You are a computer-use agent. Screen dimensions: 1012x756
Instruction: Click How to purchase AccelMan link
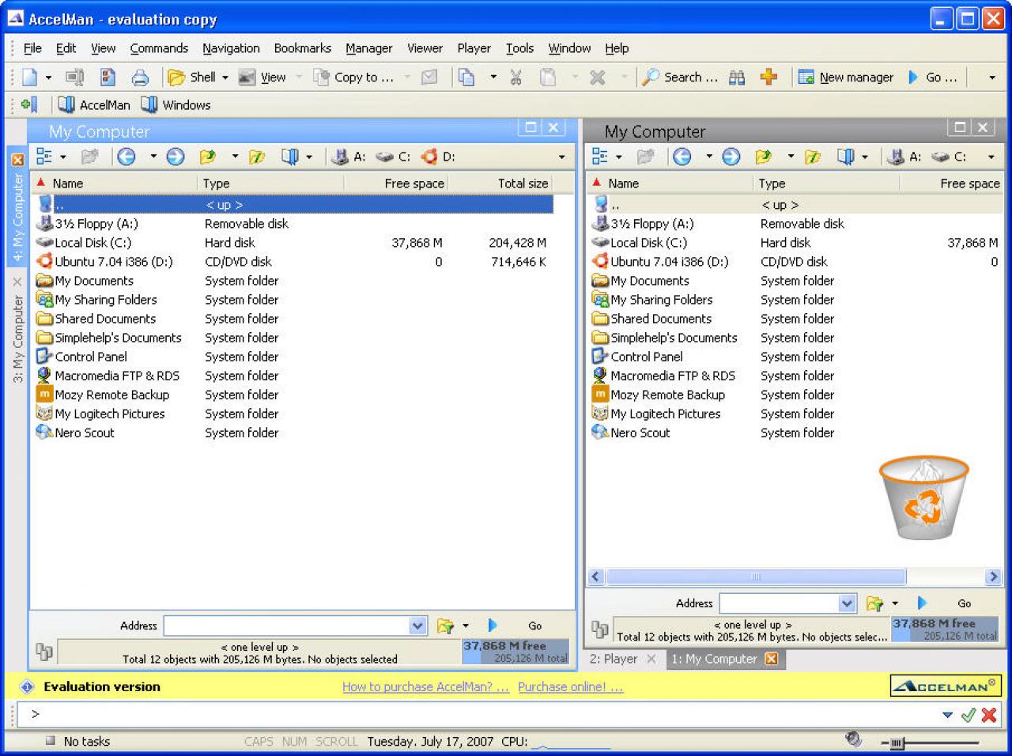tap(425, 686)
